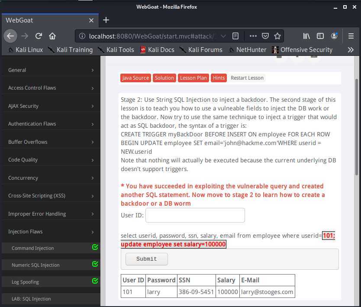Show the lesson Solution
The width and height of the screenshot is (361, 307).
[164, 78]
